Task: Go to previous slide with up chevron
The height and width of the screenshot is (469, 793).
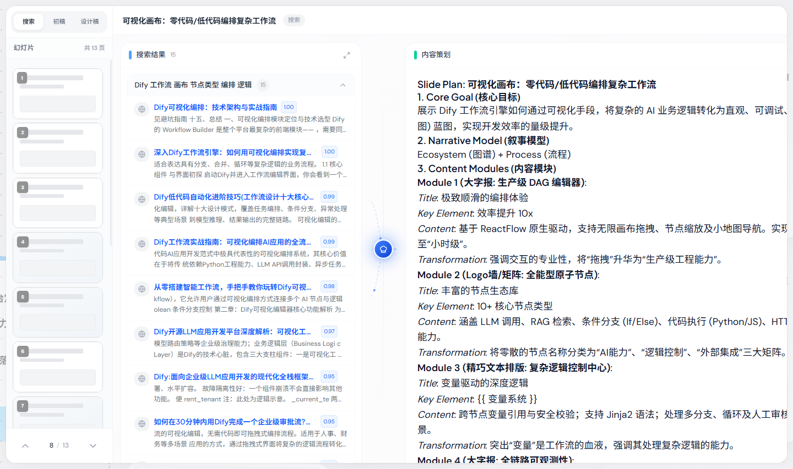Action: tap(25, 445)
